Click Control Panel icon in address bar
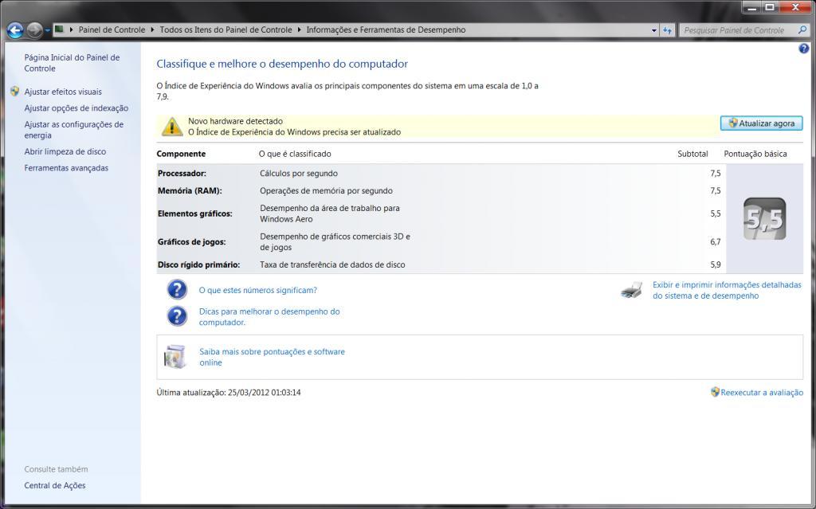 click(x=59, y=29)
